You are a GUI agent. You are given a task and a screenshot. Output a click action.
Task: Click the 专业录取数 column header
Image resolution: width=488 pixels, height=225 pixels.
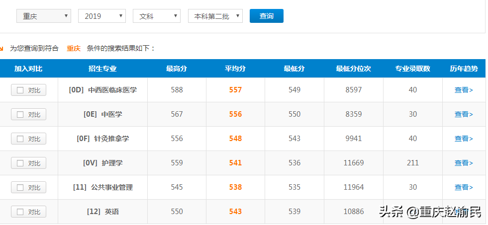tap(412, 69)
